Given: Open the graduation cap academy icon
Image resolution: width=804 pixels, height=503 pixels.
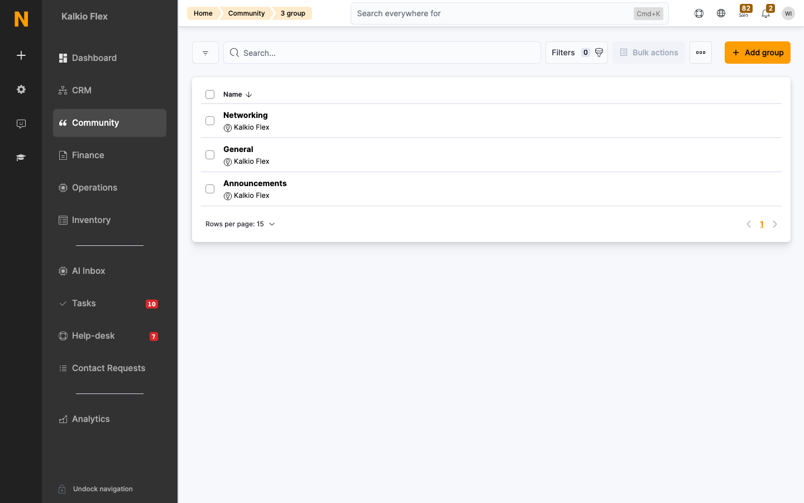Looking at the screenshot, I should point(21,158).
